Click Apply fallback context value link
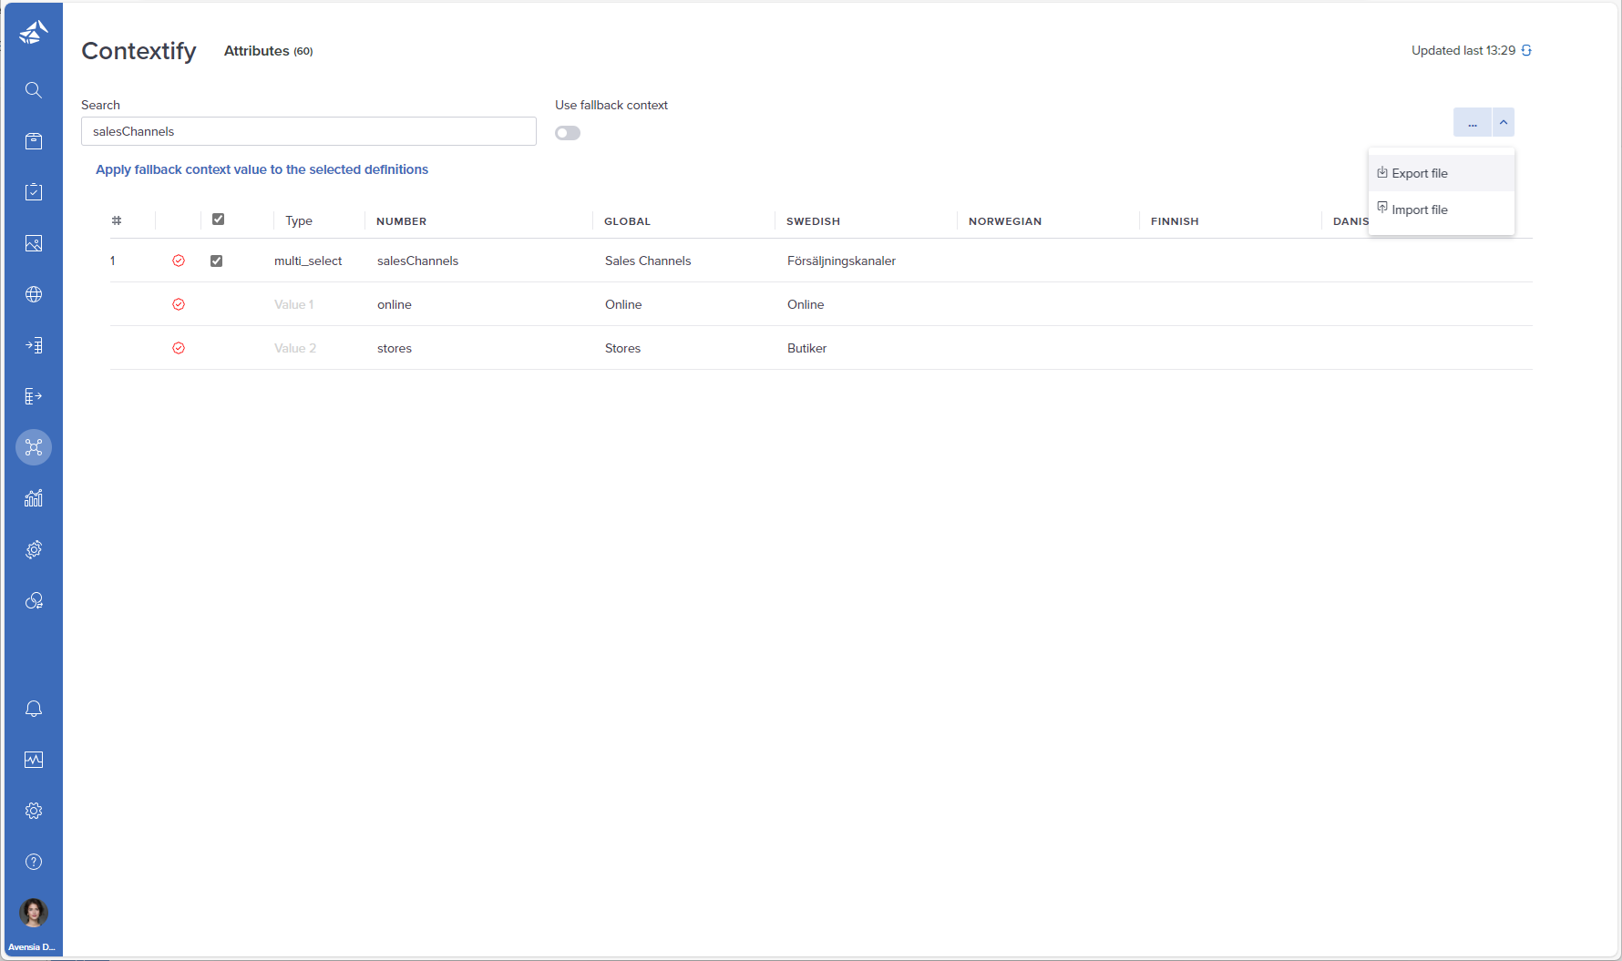The width and height of the screenshot is (1622, 961). pos(262,169)
